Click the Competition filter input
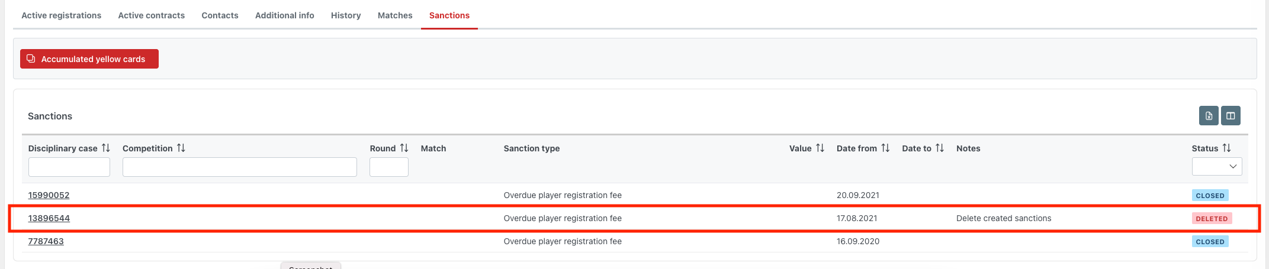Screen dimensions: 1269x269 pos(239,167)
